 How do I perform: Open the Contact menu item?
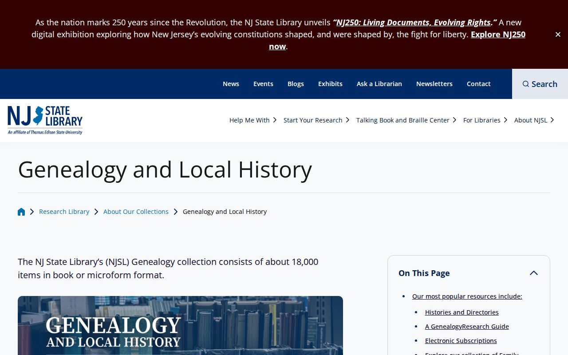click(x=478, y=84)
